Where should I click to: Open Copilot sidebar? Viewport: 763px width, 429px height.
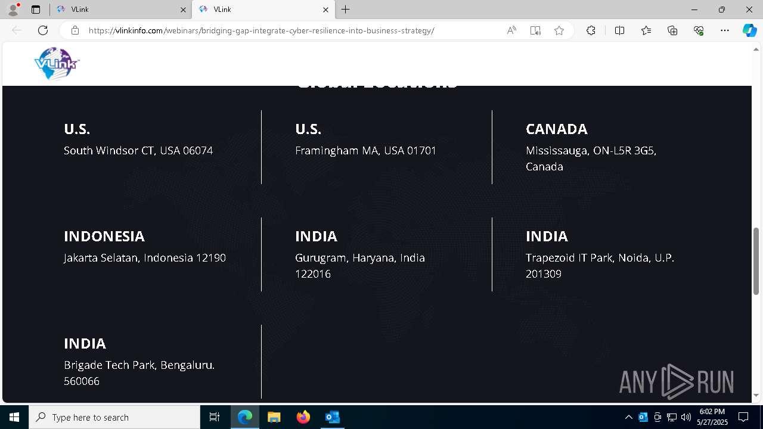pyautogui.click(x=749, y=30)
